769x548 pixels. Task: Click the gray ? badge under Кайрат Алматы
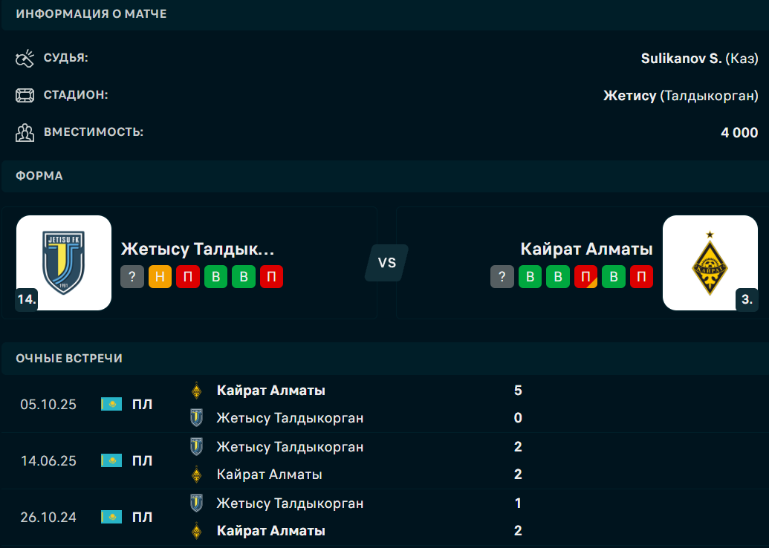(x=502, y=277)
